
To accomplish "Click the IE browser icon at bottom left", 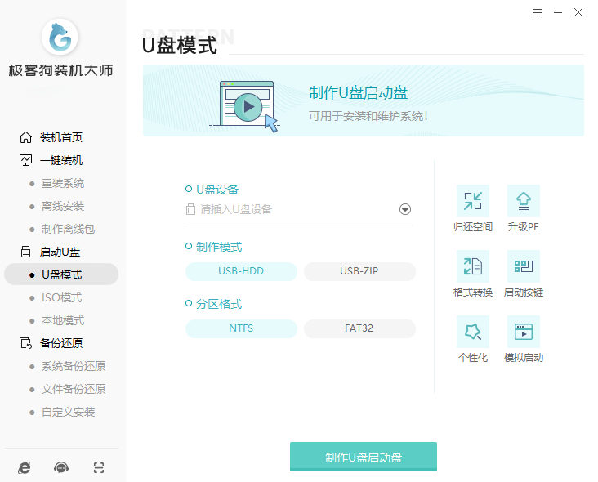I will (25, 467).
